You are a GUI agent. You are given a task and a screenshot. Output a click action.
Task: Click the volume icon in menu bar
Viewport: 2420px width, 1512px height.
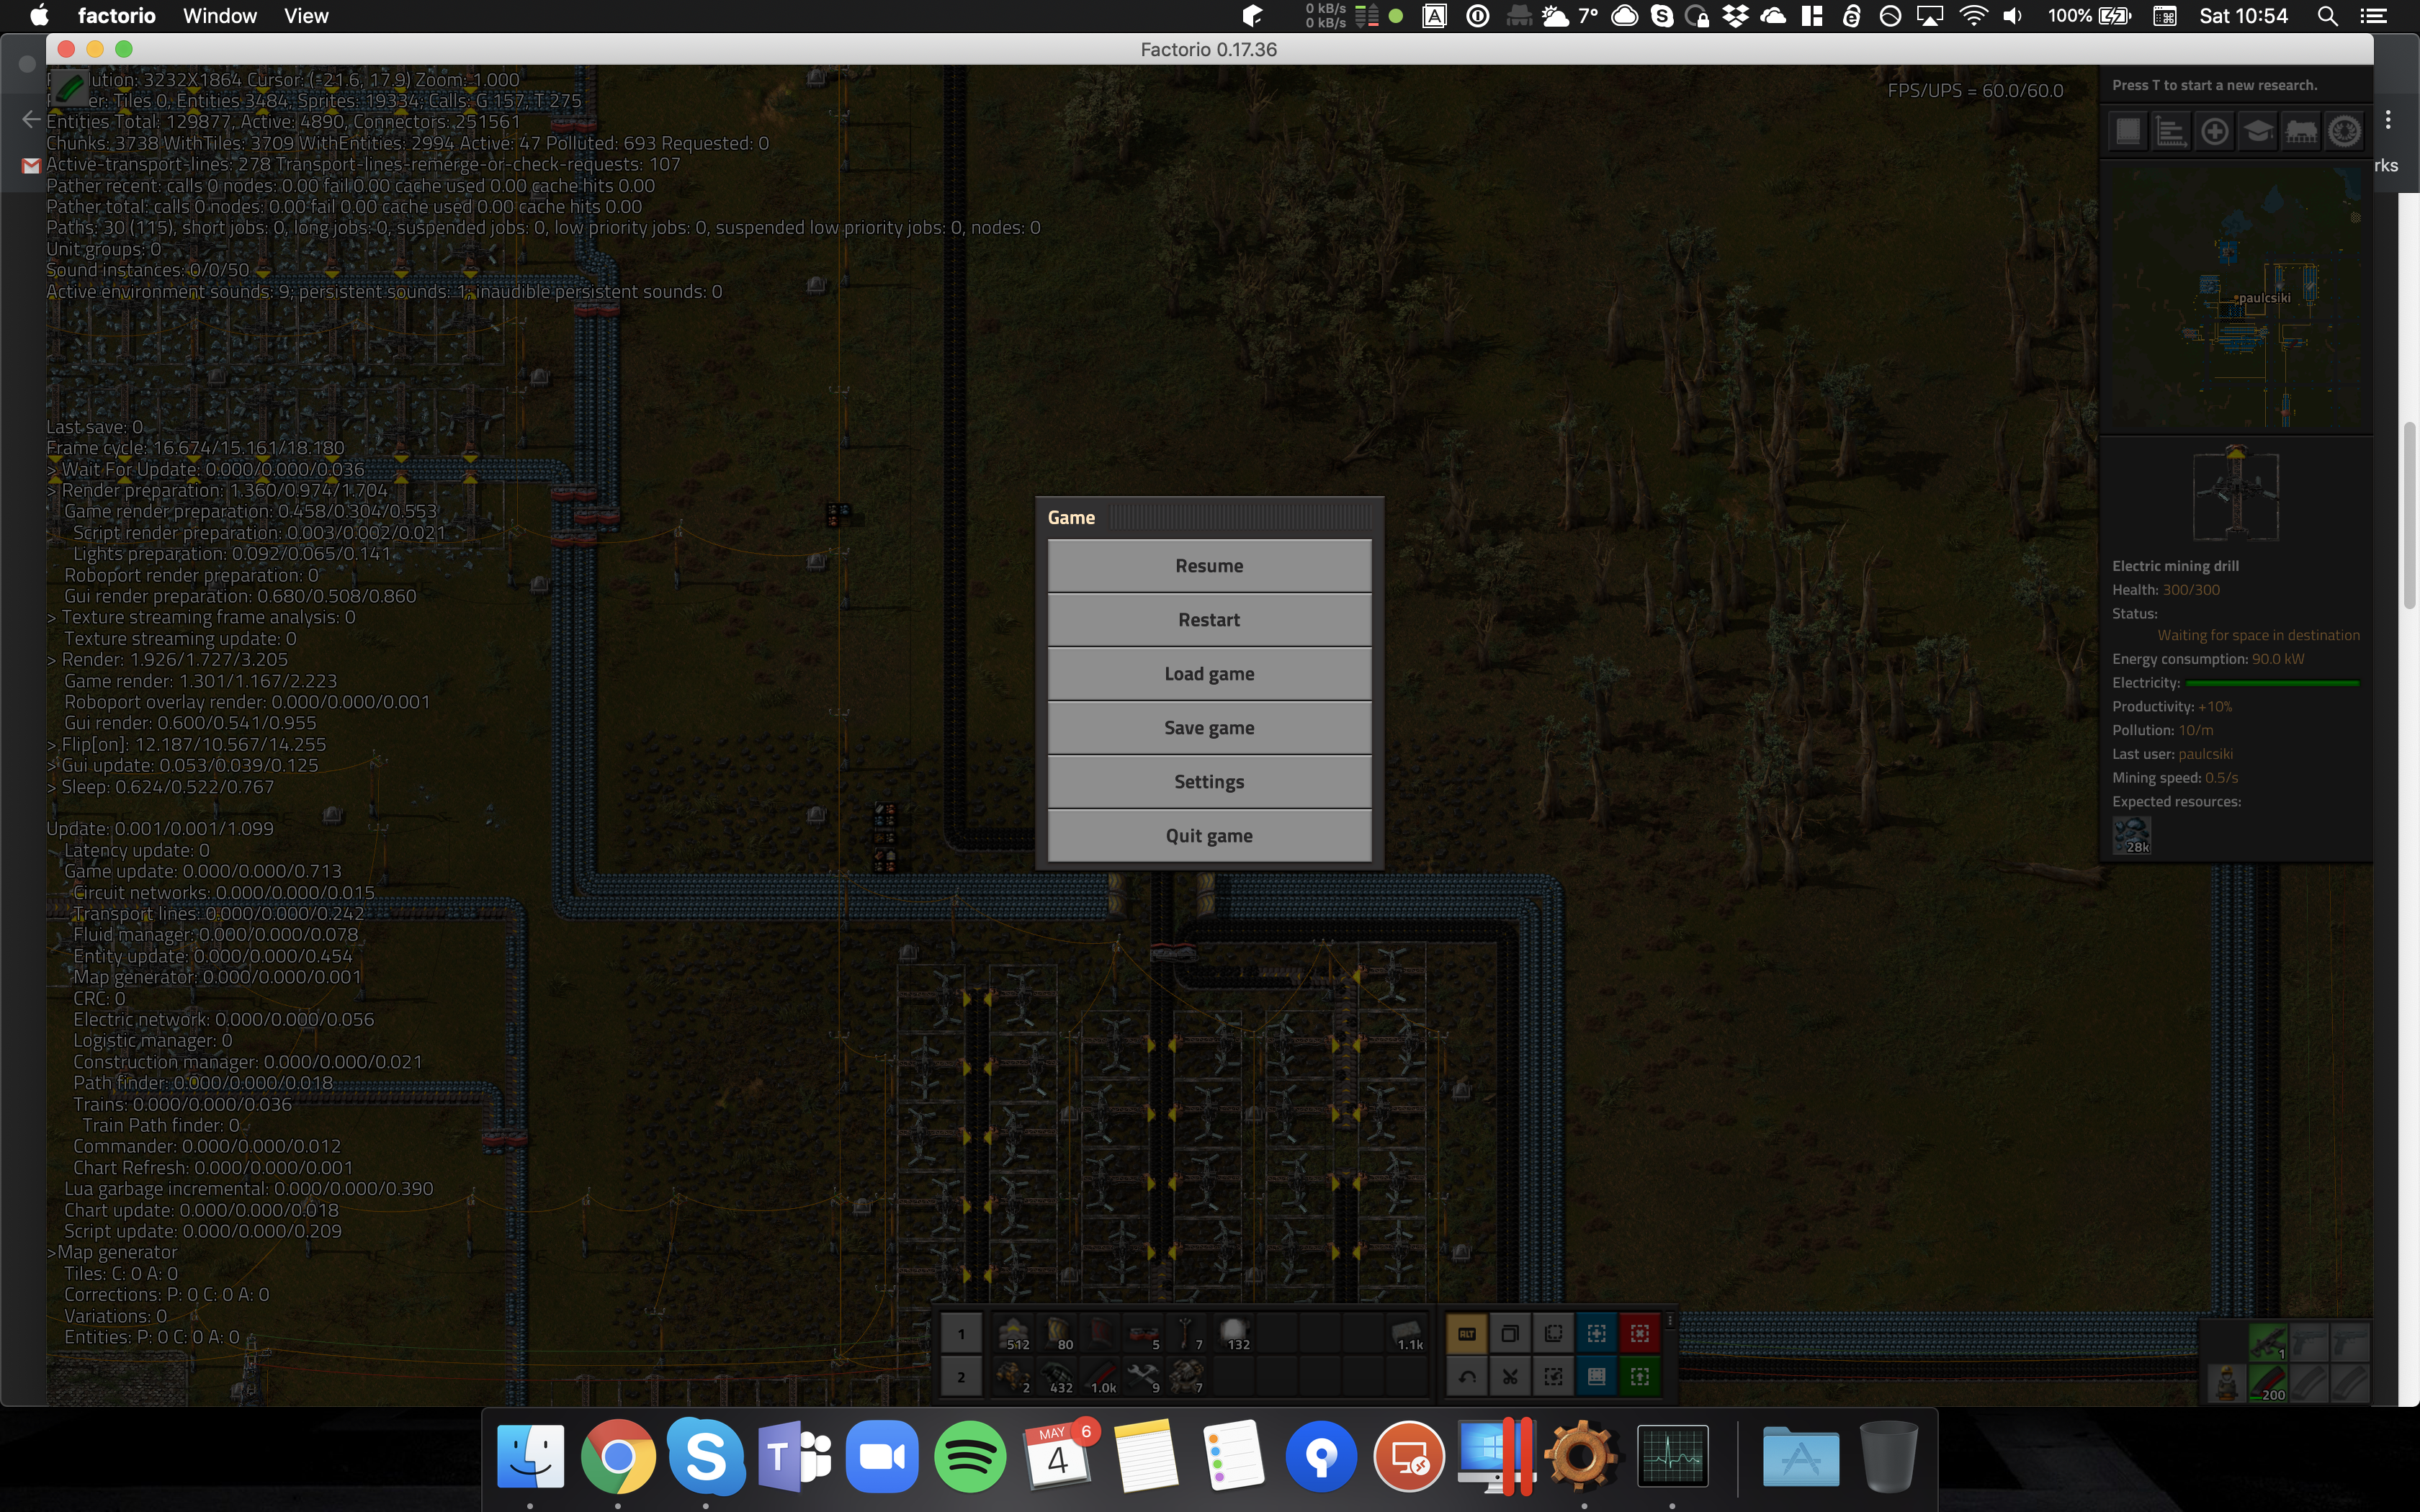tap(2012, 16)
